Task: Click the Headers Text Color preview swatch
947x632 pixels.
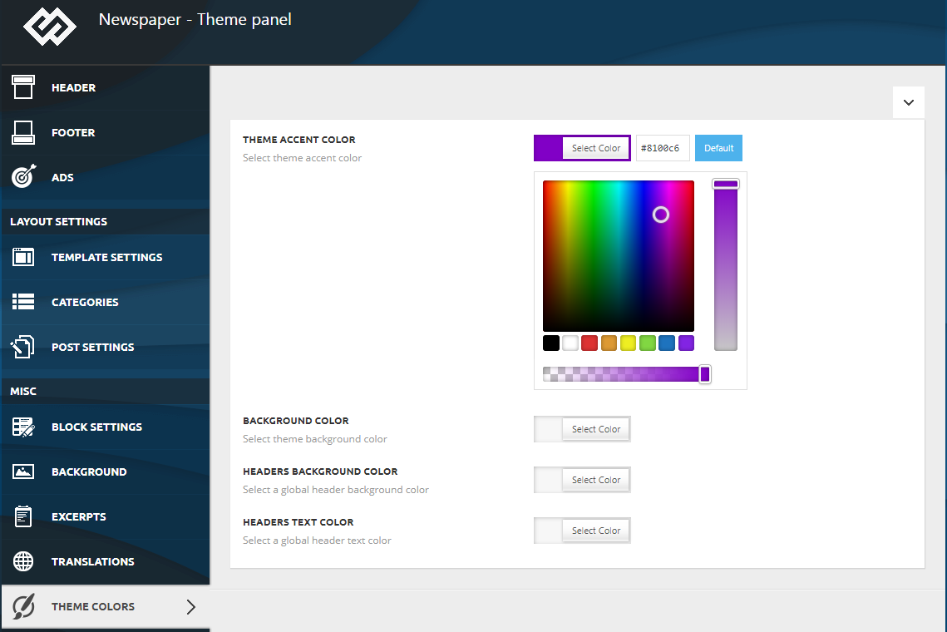Action: (x=549, y=531)
